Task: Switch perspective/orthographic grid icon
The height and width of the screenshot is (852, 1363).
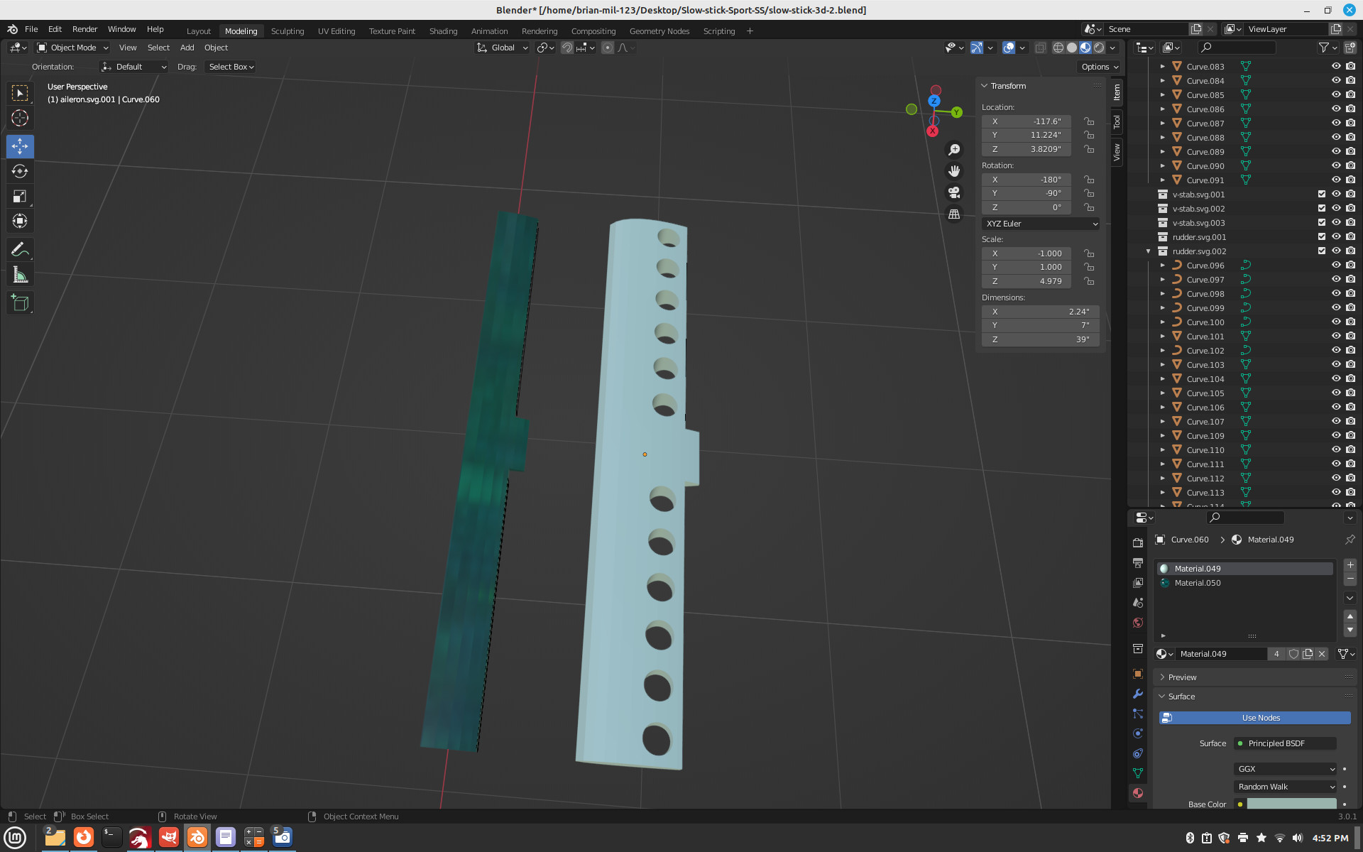Action: (x=954, y=214)
